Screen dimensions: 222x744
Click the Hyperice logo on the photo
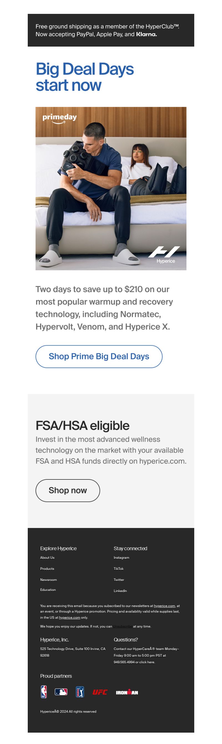[x=164, y=255]
